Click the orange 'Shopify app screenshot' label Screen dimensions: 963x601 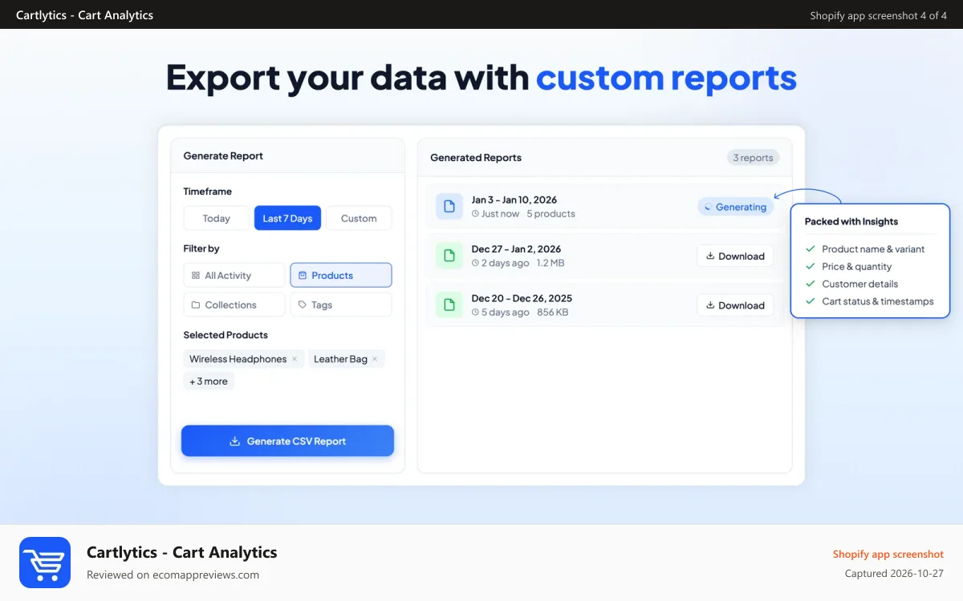pos(888,555)
